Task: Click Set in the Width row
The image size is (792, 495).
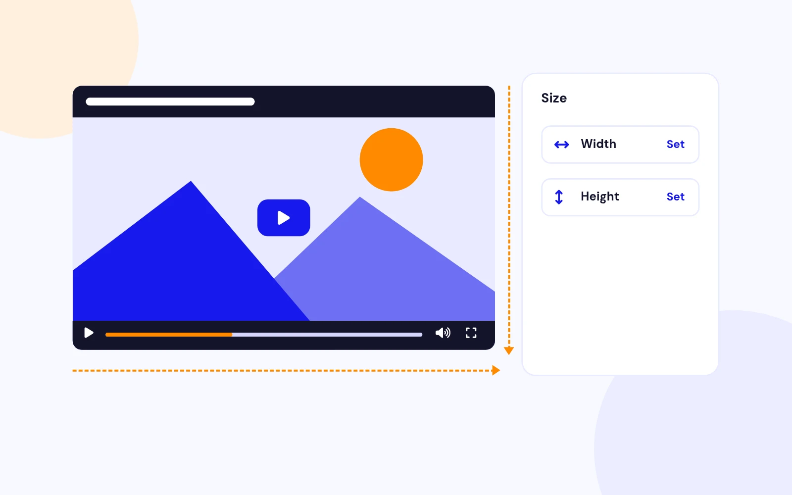Action: (675, 145)
